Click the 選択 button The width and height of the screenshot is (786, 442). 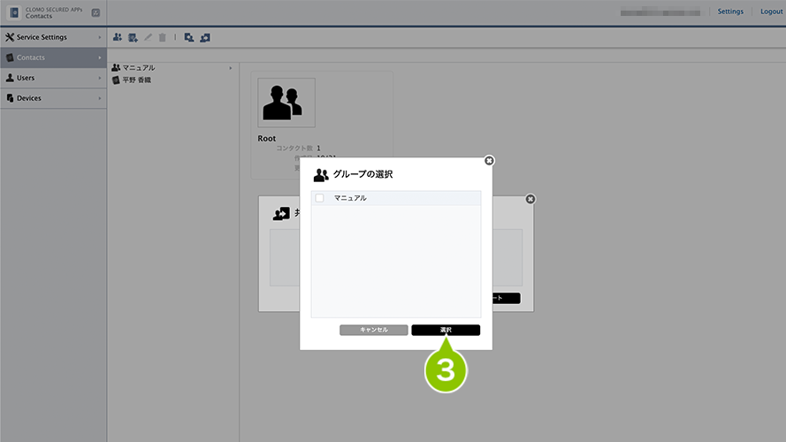[x=446, y=330]
